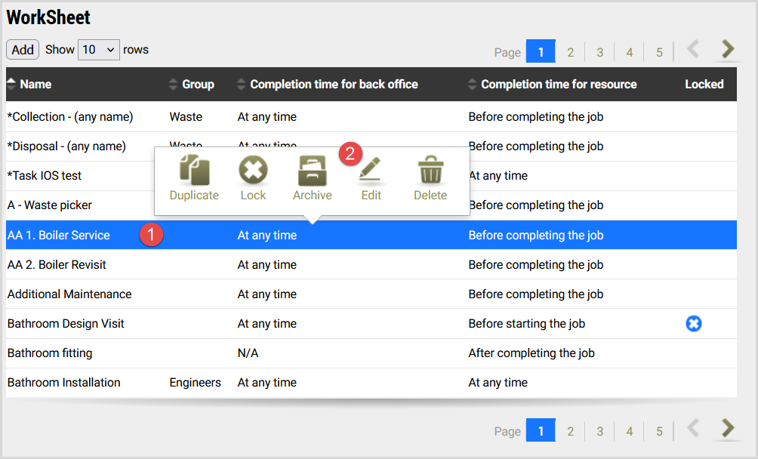The height and width of the screenshot is (459, 758).
Task: Select the AA 2. Boiler Revisit row
Action: pos(371,265)
